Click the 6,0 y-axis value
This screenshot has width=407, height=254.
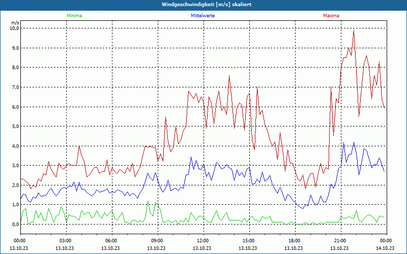(15, 107)
